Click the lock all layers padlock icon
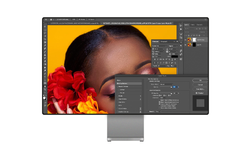The width and height of the screenshot is (251, 161). point(199,36)
